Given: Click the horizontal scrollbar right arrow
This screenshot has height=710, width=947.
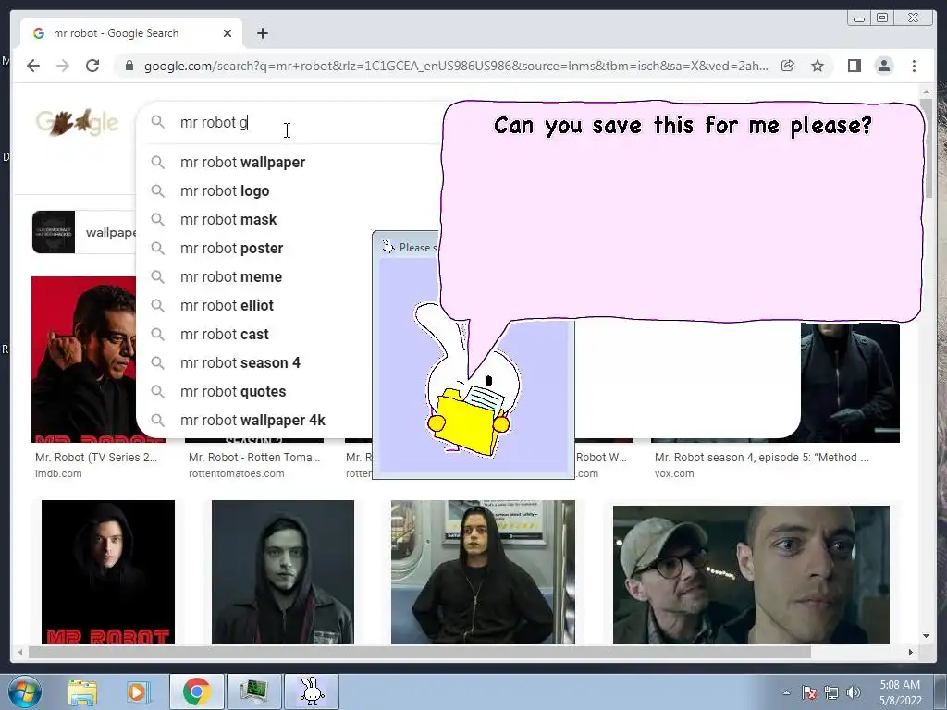Looking at the screenshot, I should 911,652.
